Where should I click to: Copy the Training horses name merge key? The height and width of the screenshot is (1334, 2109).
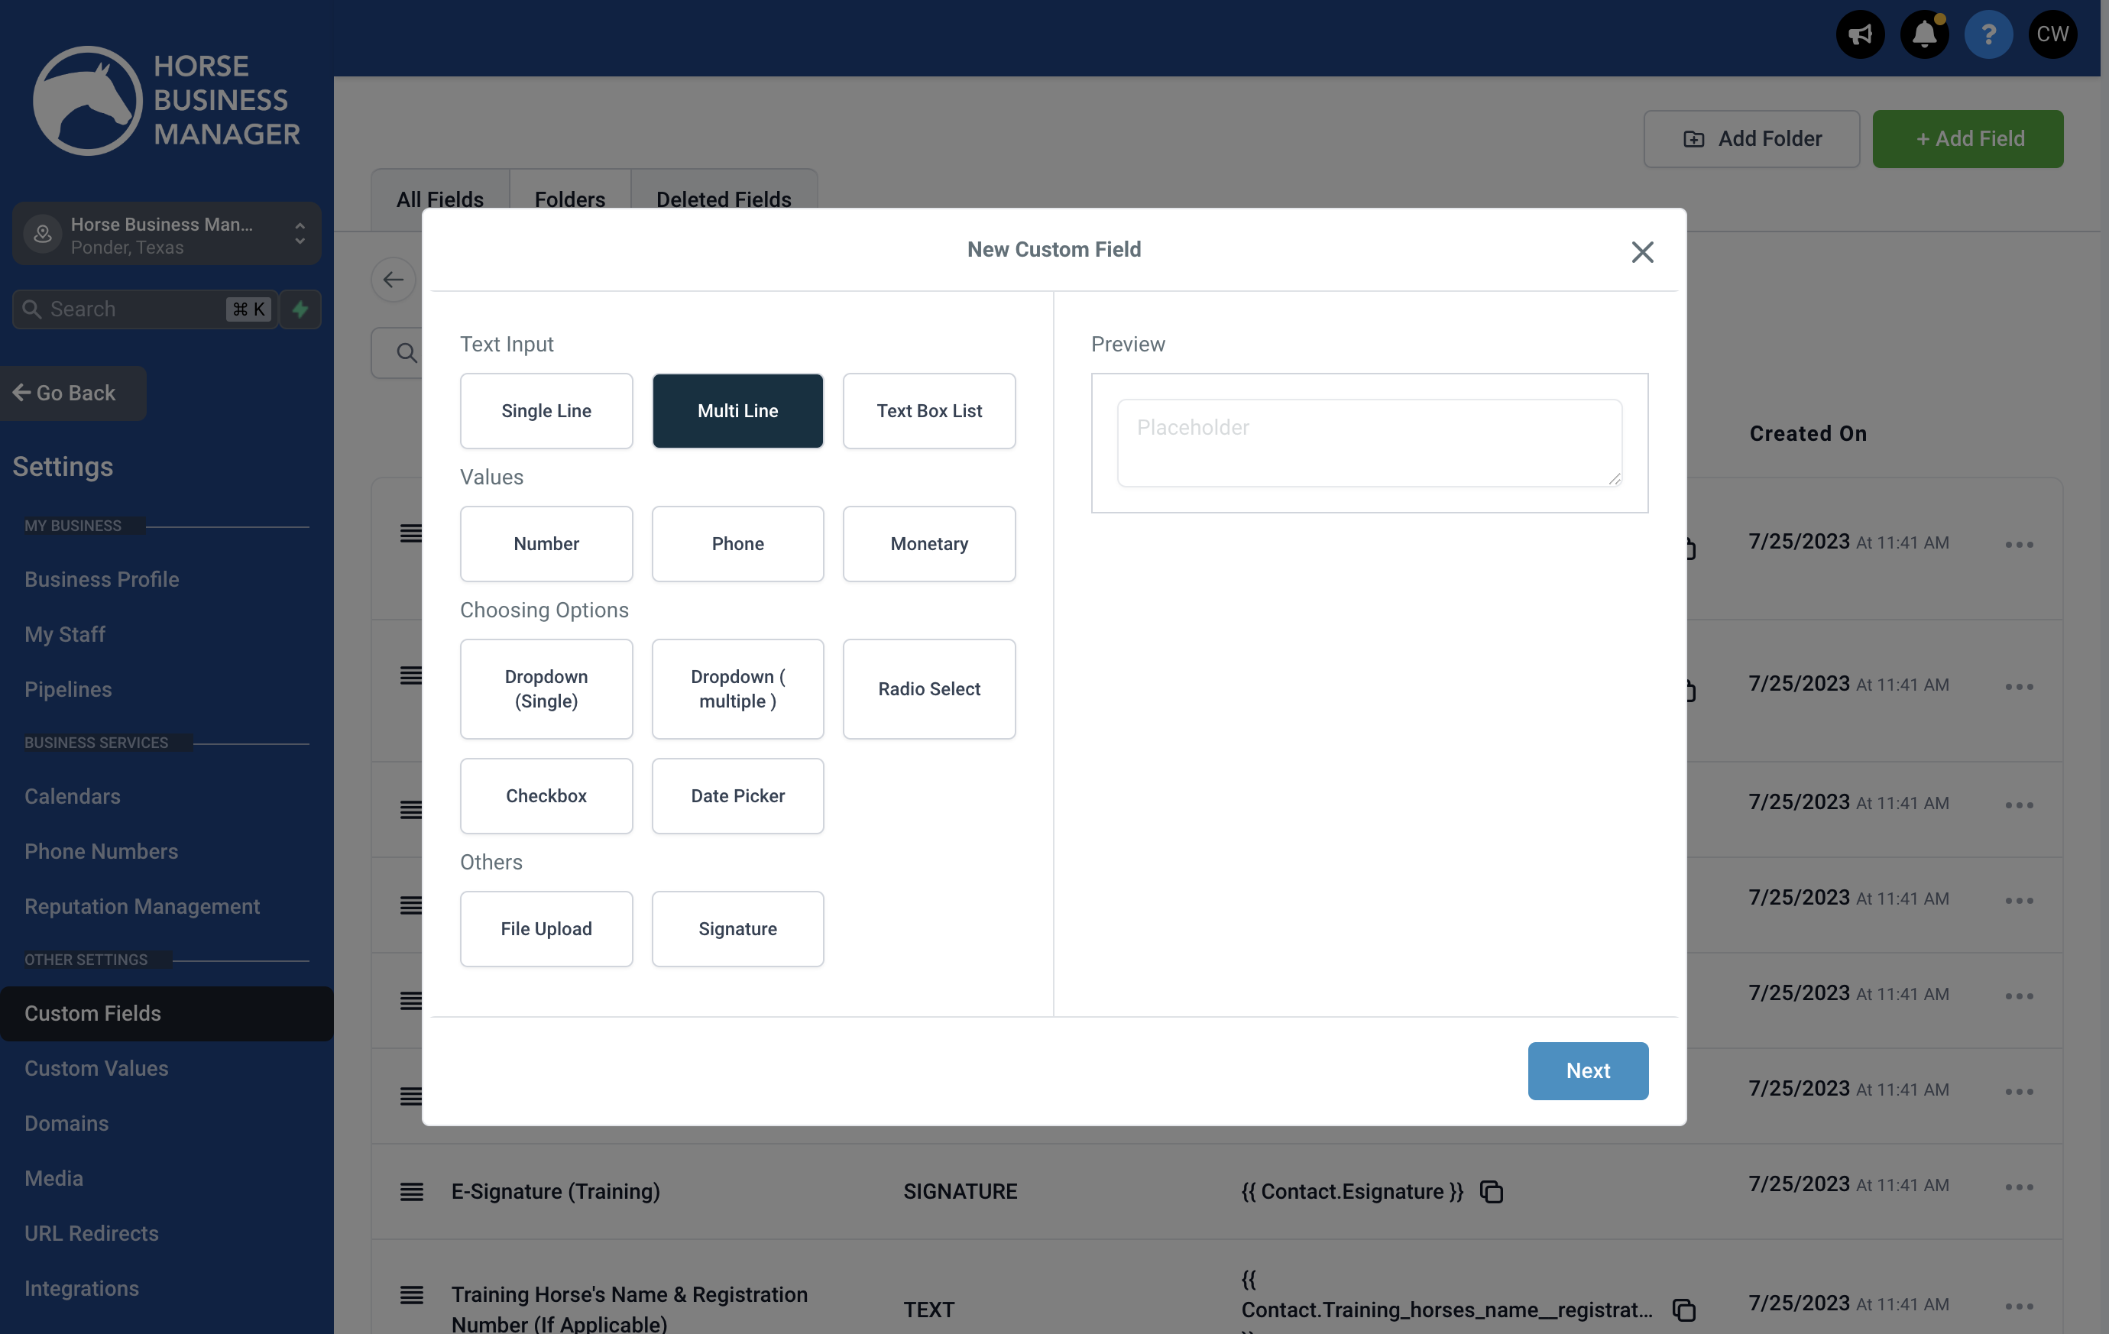click(1683, 1310)
